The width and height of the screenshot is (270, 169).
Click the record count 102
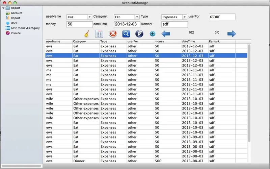click(x=191, y=32)
